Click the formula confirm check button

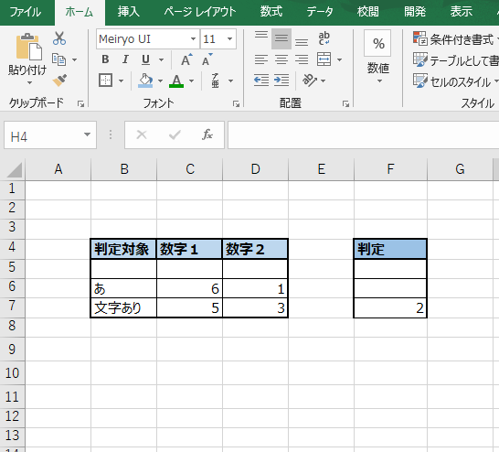(x=175, y=135)
